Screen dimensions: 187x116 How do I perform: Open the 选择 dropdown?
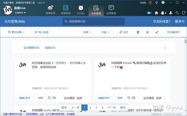(87, 32)
